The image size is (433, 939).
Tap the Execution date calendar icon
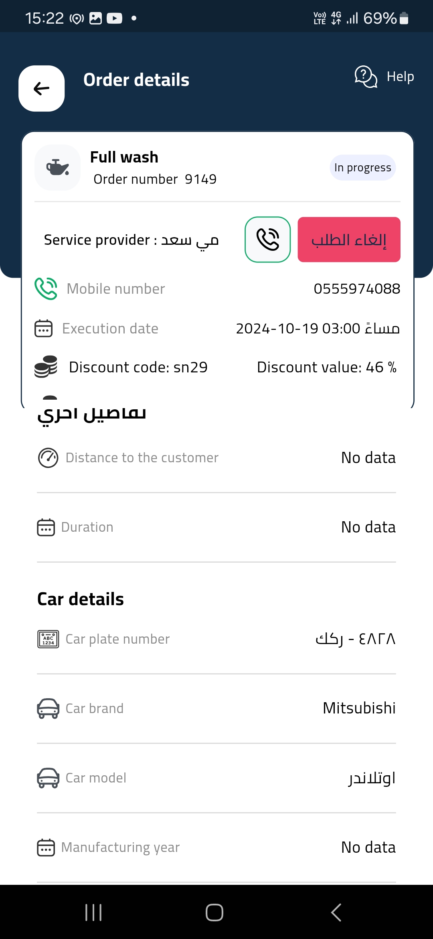44,328
